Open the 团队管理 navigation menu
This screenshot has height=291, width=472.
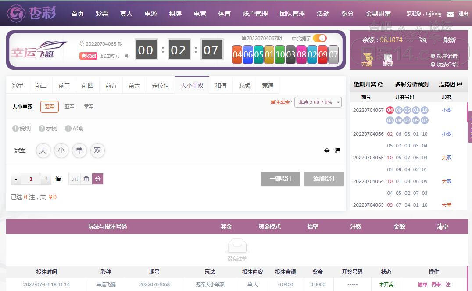292,14
